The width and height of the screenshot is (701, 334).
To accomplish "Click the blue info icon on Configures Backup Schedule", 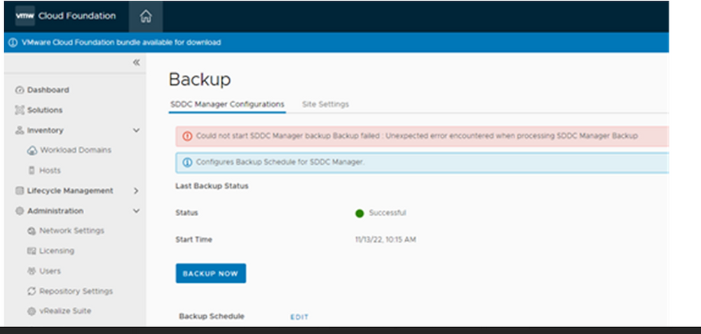I will point(188,162).
